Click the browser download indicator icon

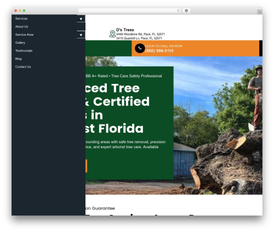(186, 11)
